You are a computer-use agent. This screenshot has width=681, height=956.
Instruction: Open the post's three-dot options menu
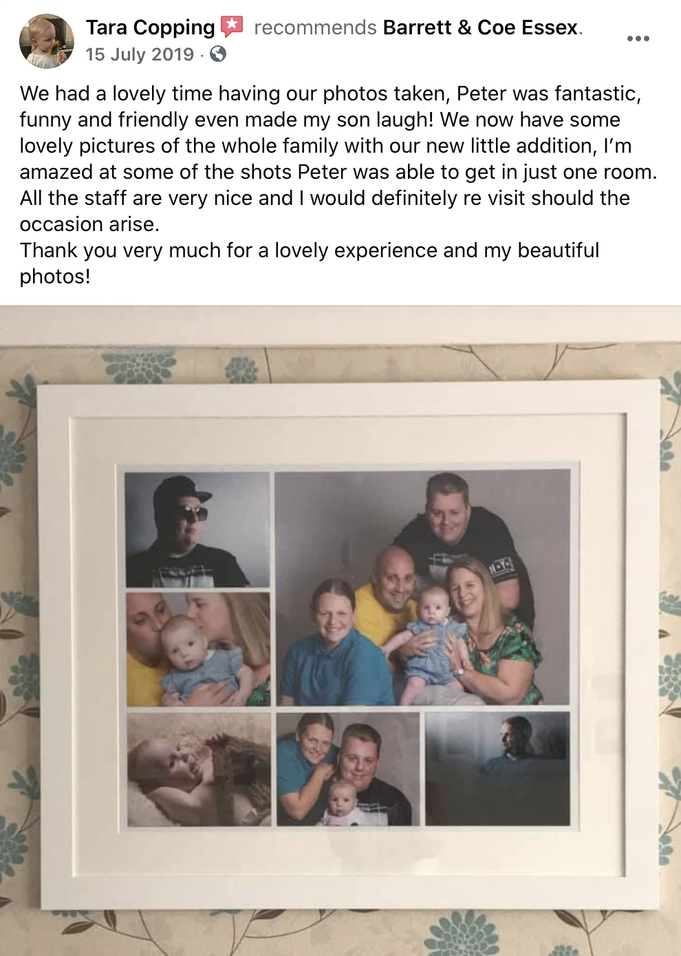pos(638,39)
